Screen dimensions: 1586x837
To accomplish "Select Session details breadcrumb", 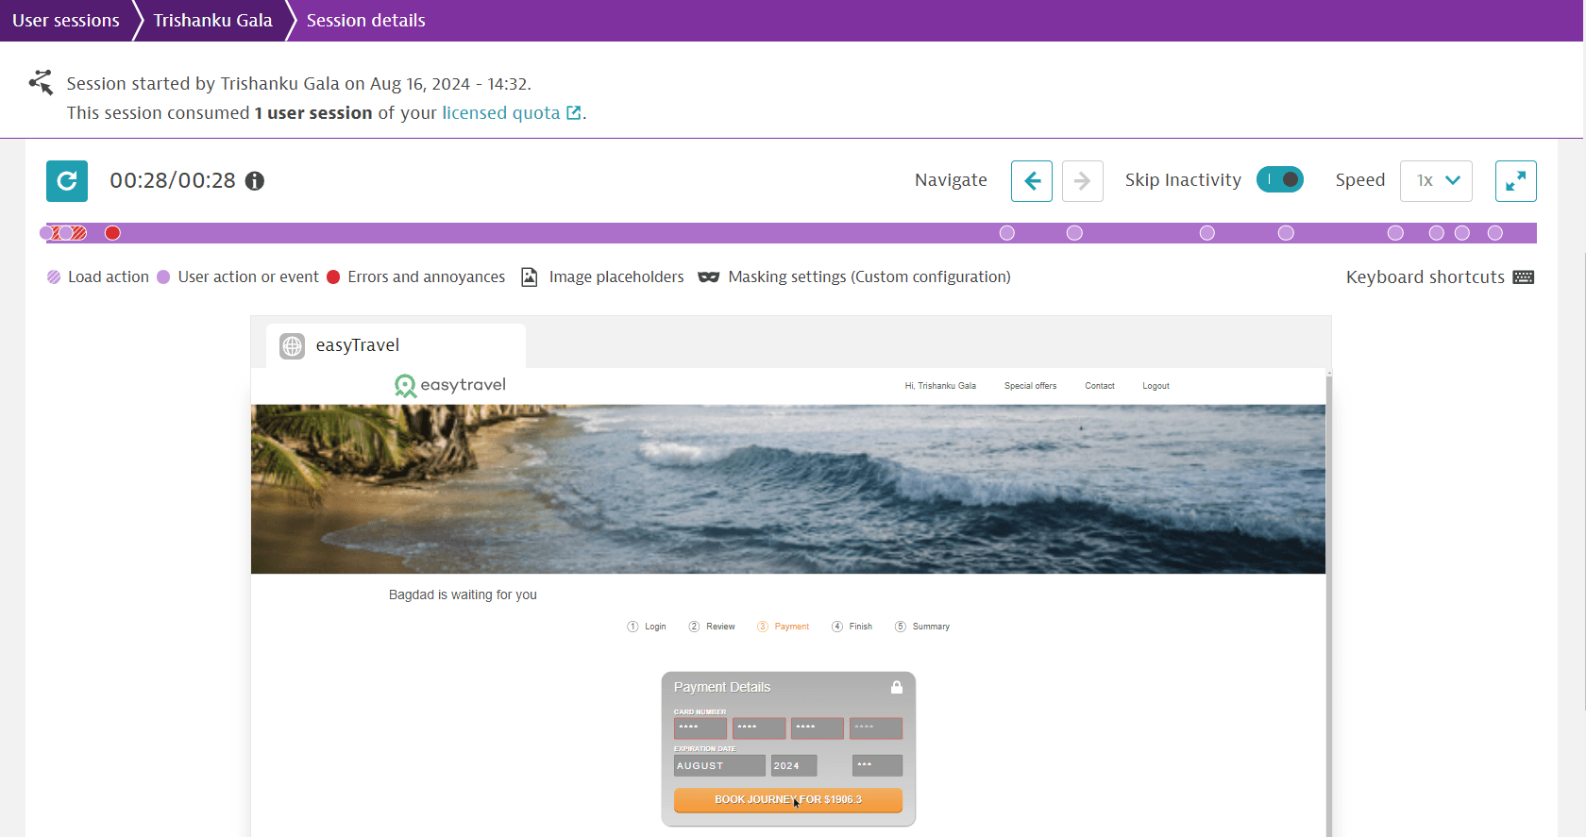I will tap(365, 21).
